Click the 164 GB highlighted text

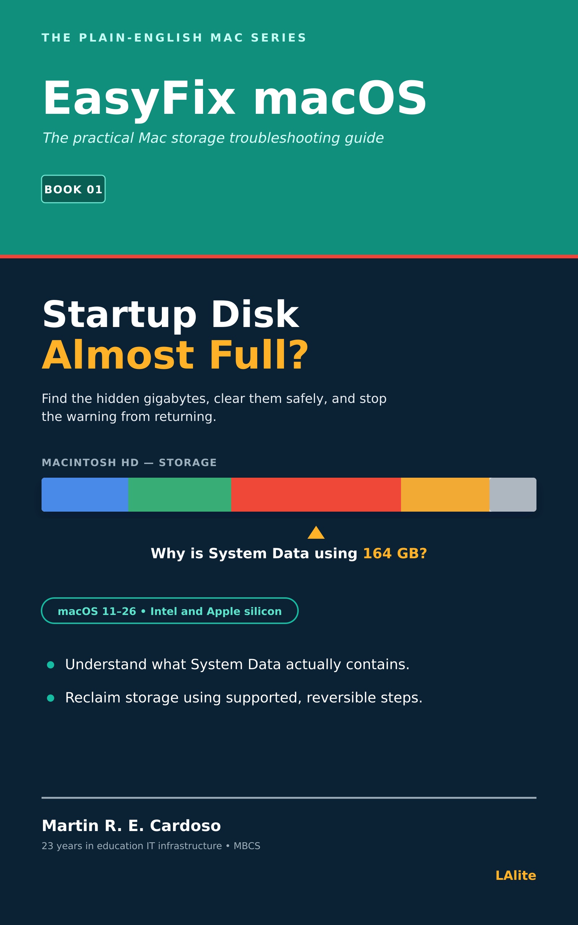coord(395,554)
